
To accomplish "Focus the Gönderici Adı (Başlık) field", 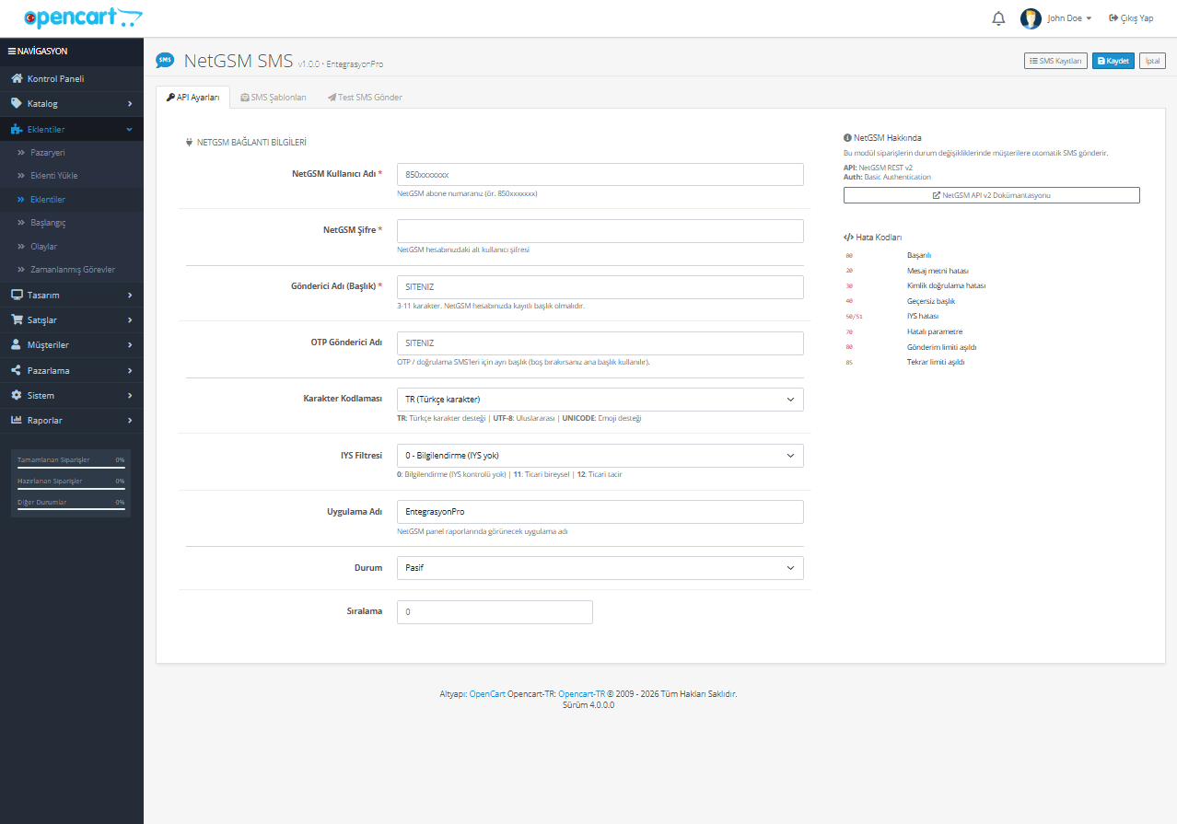I will (x=600, y=287).
